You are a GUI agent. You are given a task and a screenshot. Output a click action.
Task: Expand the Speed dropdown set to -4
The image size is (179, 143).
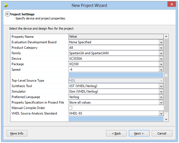click(x=161, y=70)
